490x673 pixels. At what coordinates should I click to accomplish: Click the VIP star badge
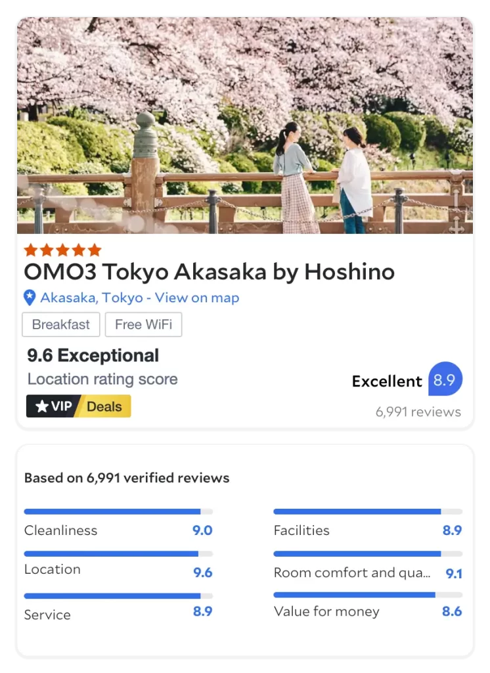54,406
